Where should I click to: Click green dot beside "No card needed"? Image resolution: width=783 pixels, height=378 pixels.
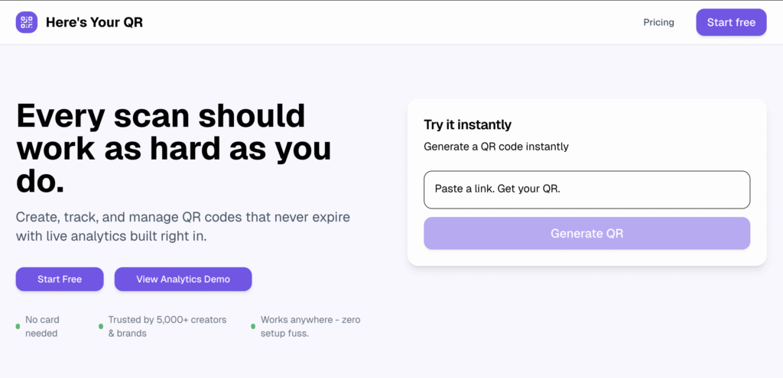[x=18, y=327]
